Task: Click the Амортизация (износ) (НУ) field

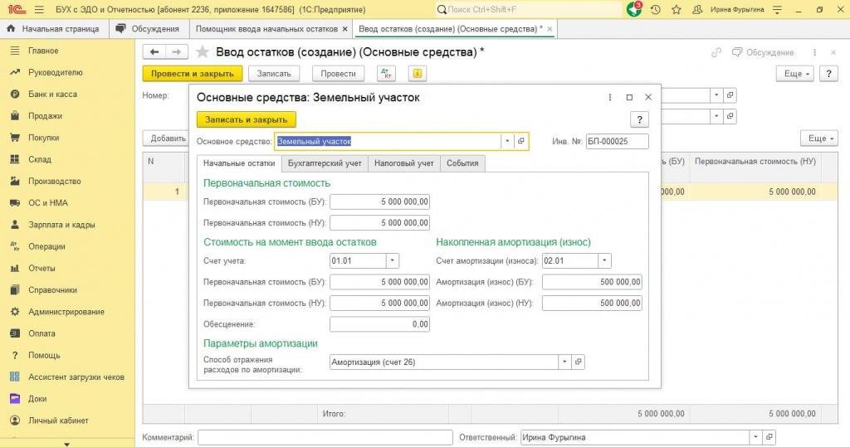Action: click(x=592, y=304)
